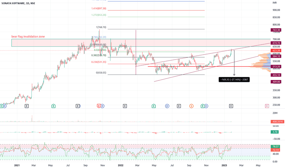
Task: Click the earnings marker near February 2021
Action: [27, 106]
